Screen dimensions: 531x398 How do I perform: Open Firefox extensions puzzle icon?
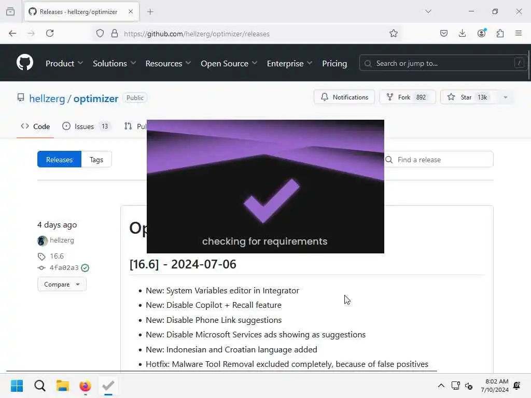pos(500,33)
